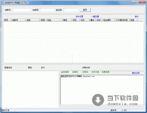Open the 好友列表 tab
Screen dimensions: 147x113
tap(95, 72)
